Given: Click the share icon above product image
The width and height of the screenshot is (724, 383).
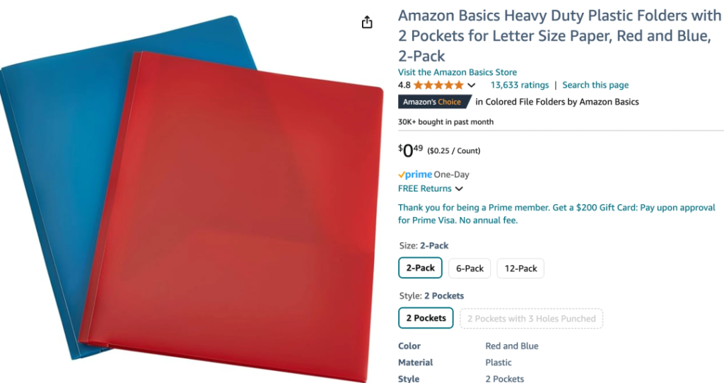Looking at the screenshot, I should [x=367, y=22].
